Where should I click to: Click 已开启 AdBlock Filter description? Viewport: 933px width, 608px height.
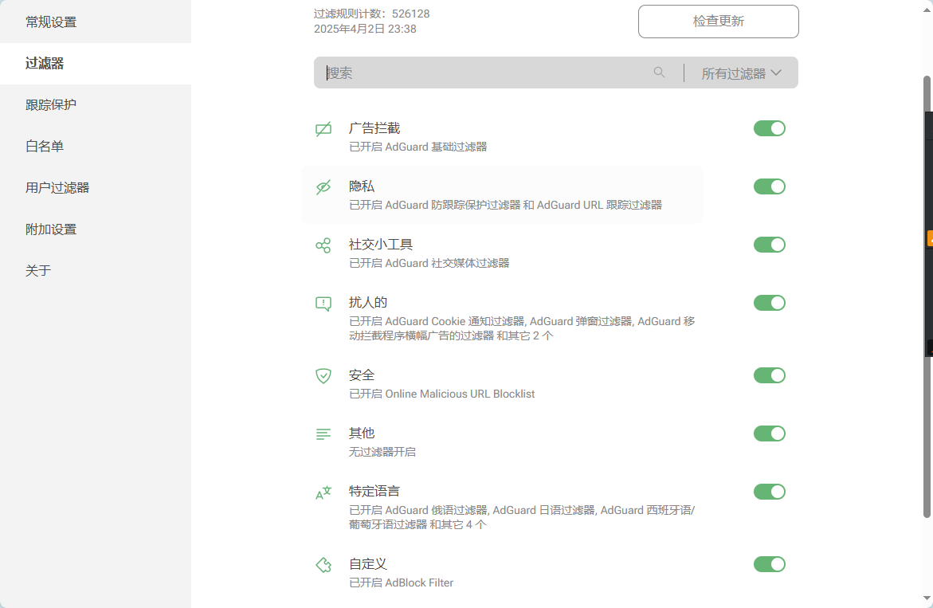click(x=401, y=583)
